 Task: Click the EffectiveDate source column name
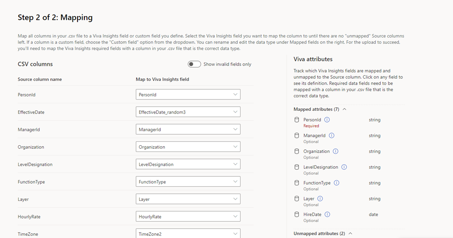(31, 112)
